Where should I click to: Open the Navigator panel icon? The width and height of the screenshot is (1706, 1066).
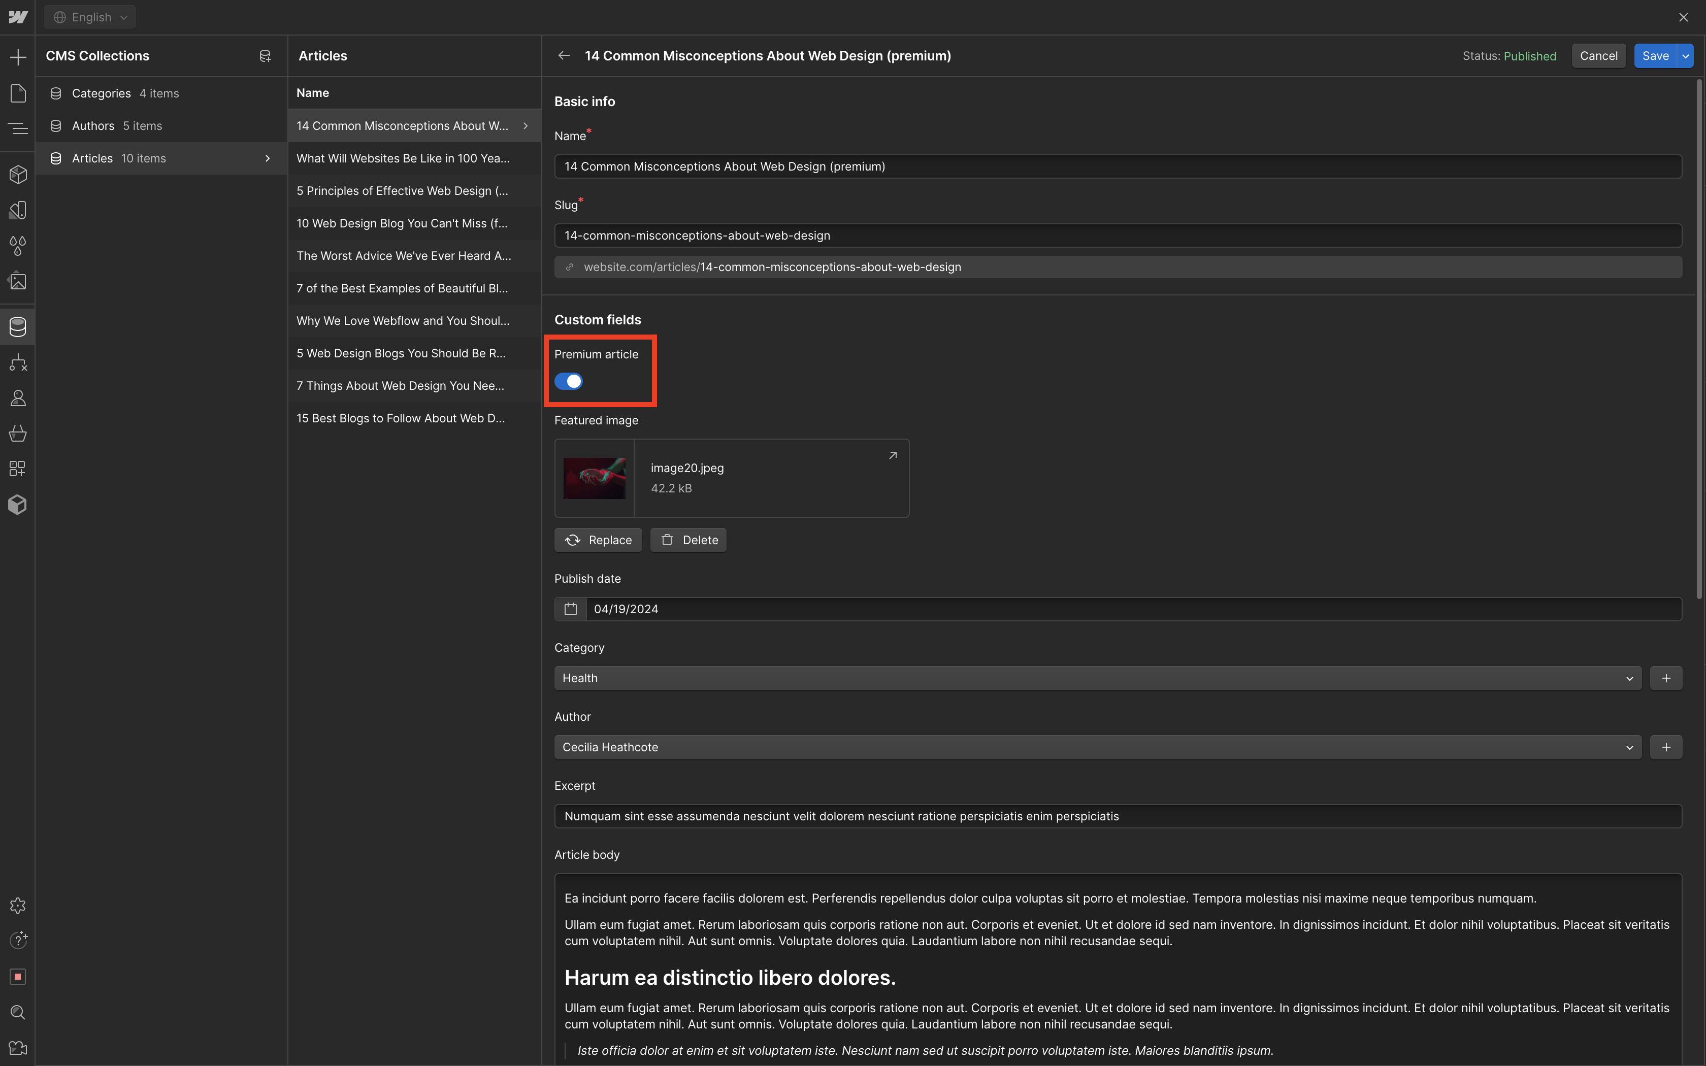(18, 128)
